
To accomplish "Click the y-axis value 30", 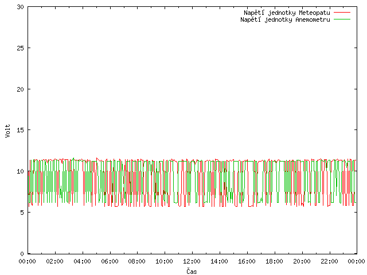I will (x=21, y=7).
